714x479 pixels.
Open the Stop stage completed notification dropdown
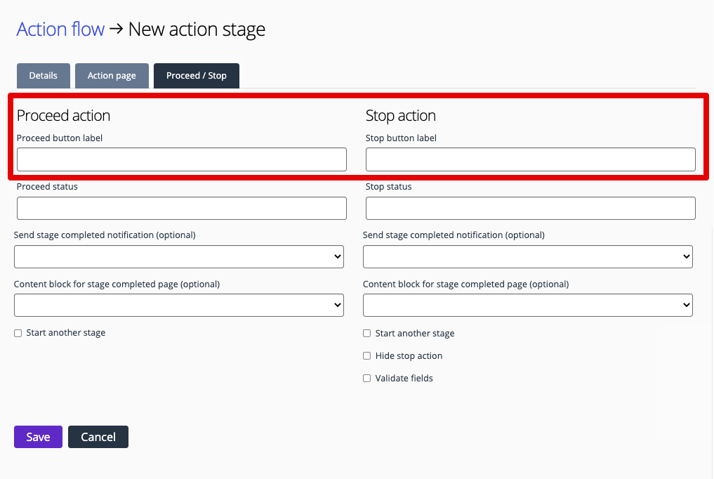point(527,256)
